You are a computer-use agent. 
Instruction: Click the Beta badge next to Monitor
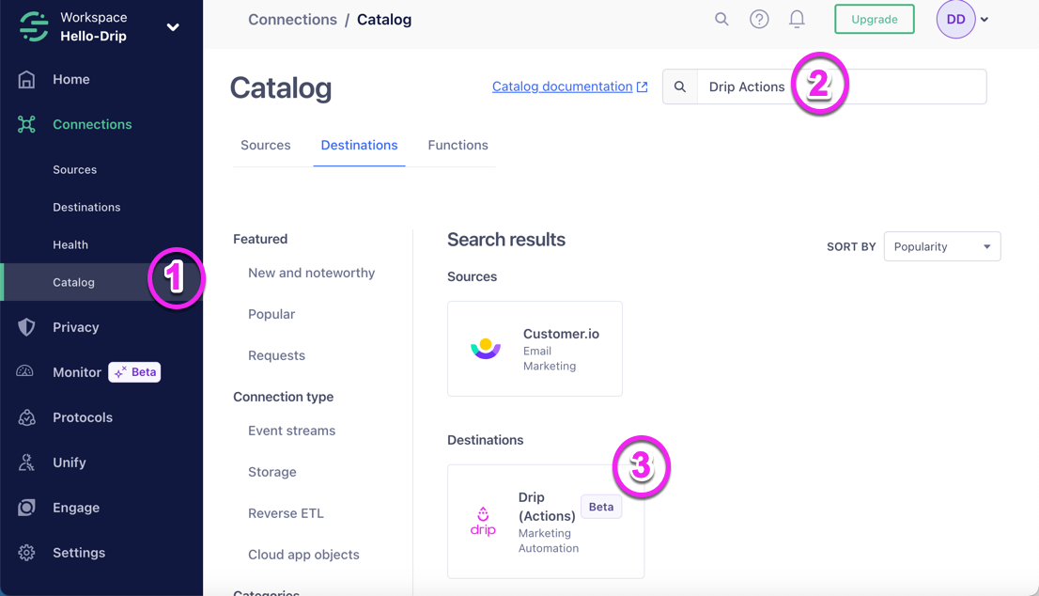click(134, 372)
